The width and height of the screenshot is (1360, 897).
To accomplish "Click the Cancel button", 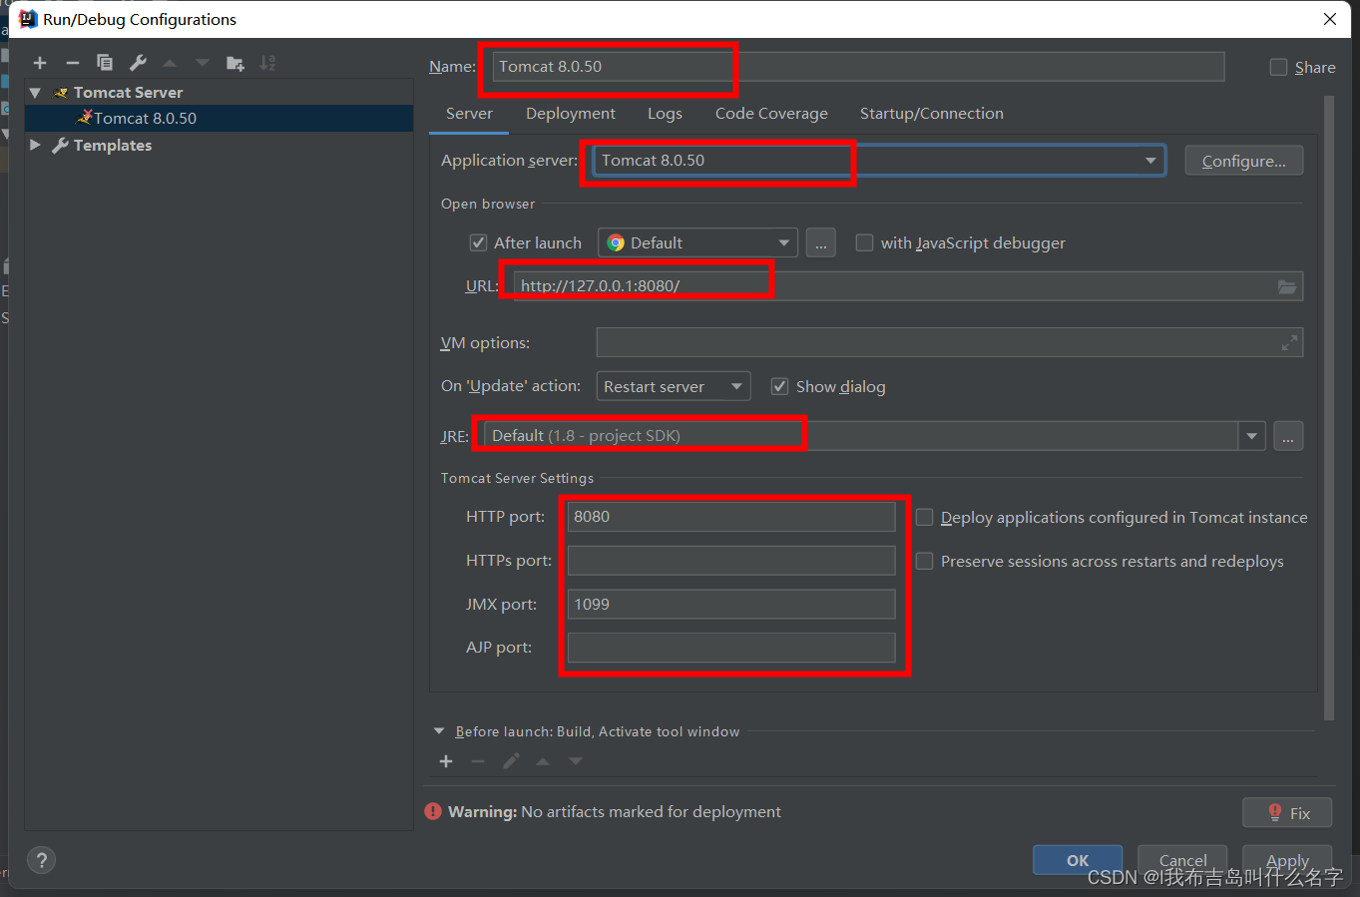I will coord(1183,860).
